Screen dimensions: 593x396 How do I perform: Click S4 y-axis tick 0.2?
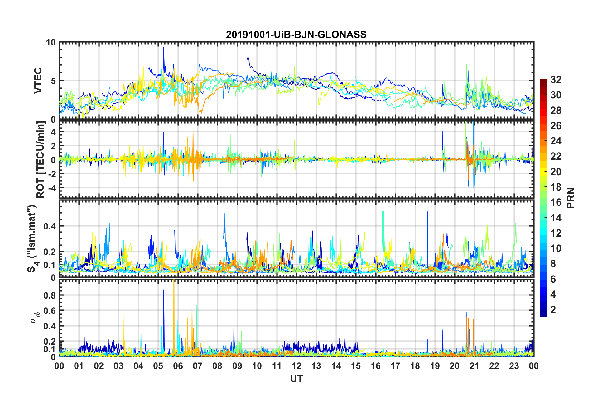click(x=50, y=252)
